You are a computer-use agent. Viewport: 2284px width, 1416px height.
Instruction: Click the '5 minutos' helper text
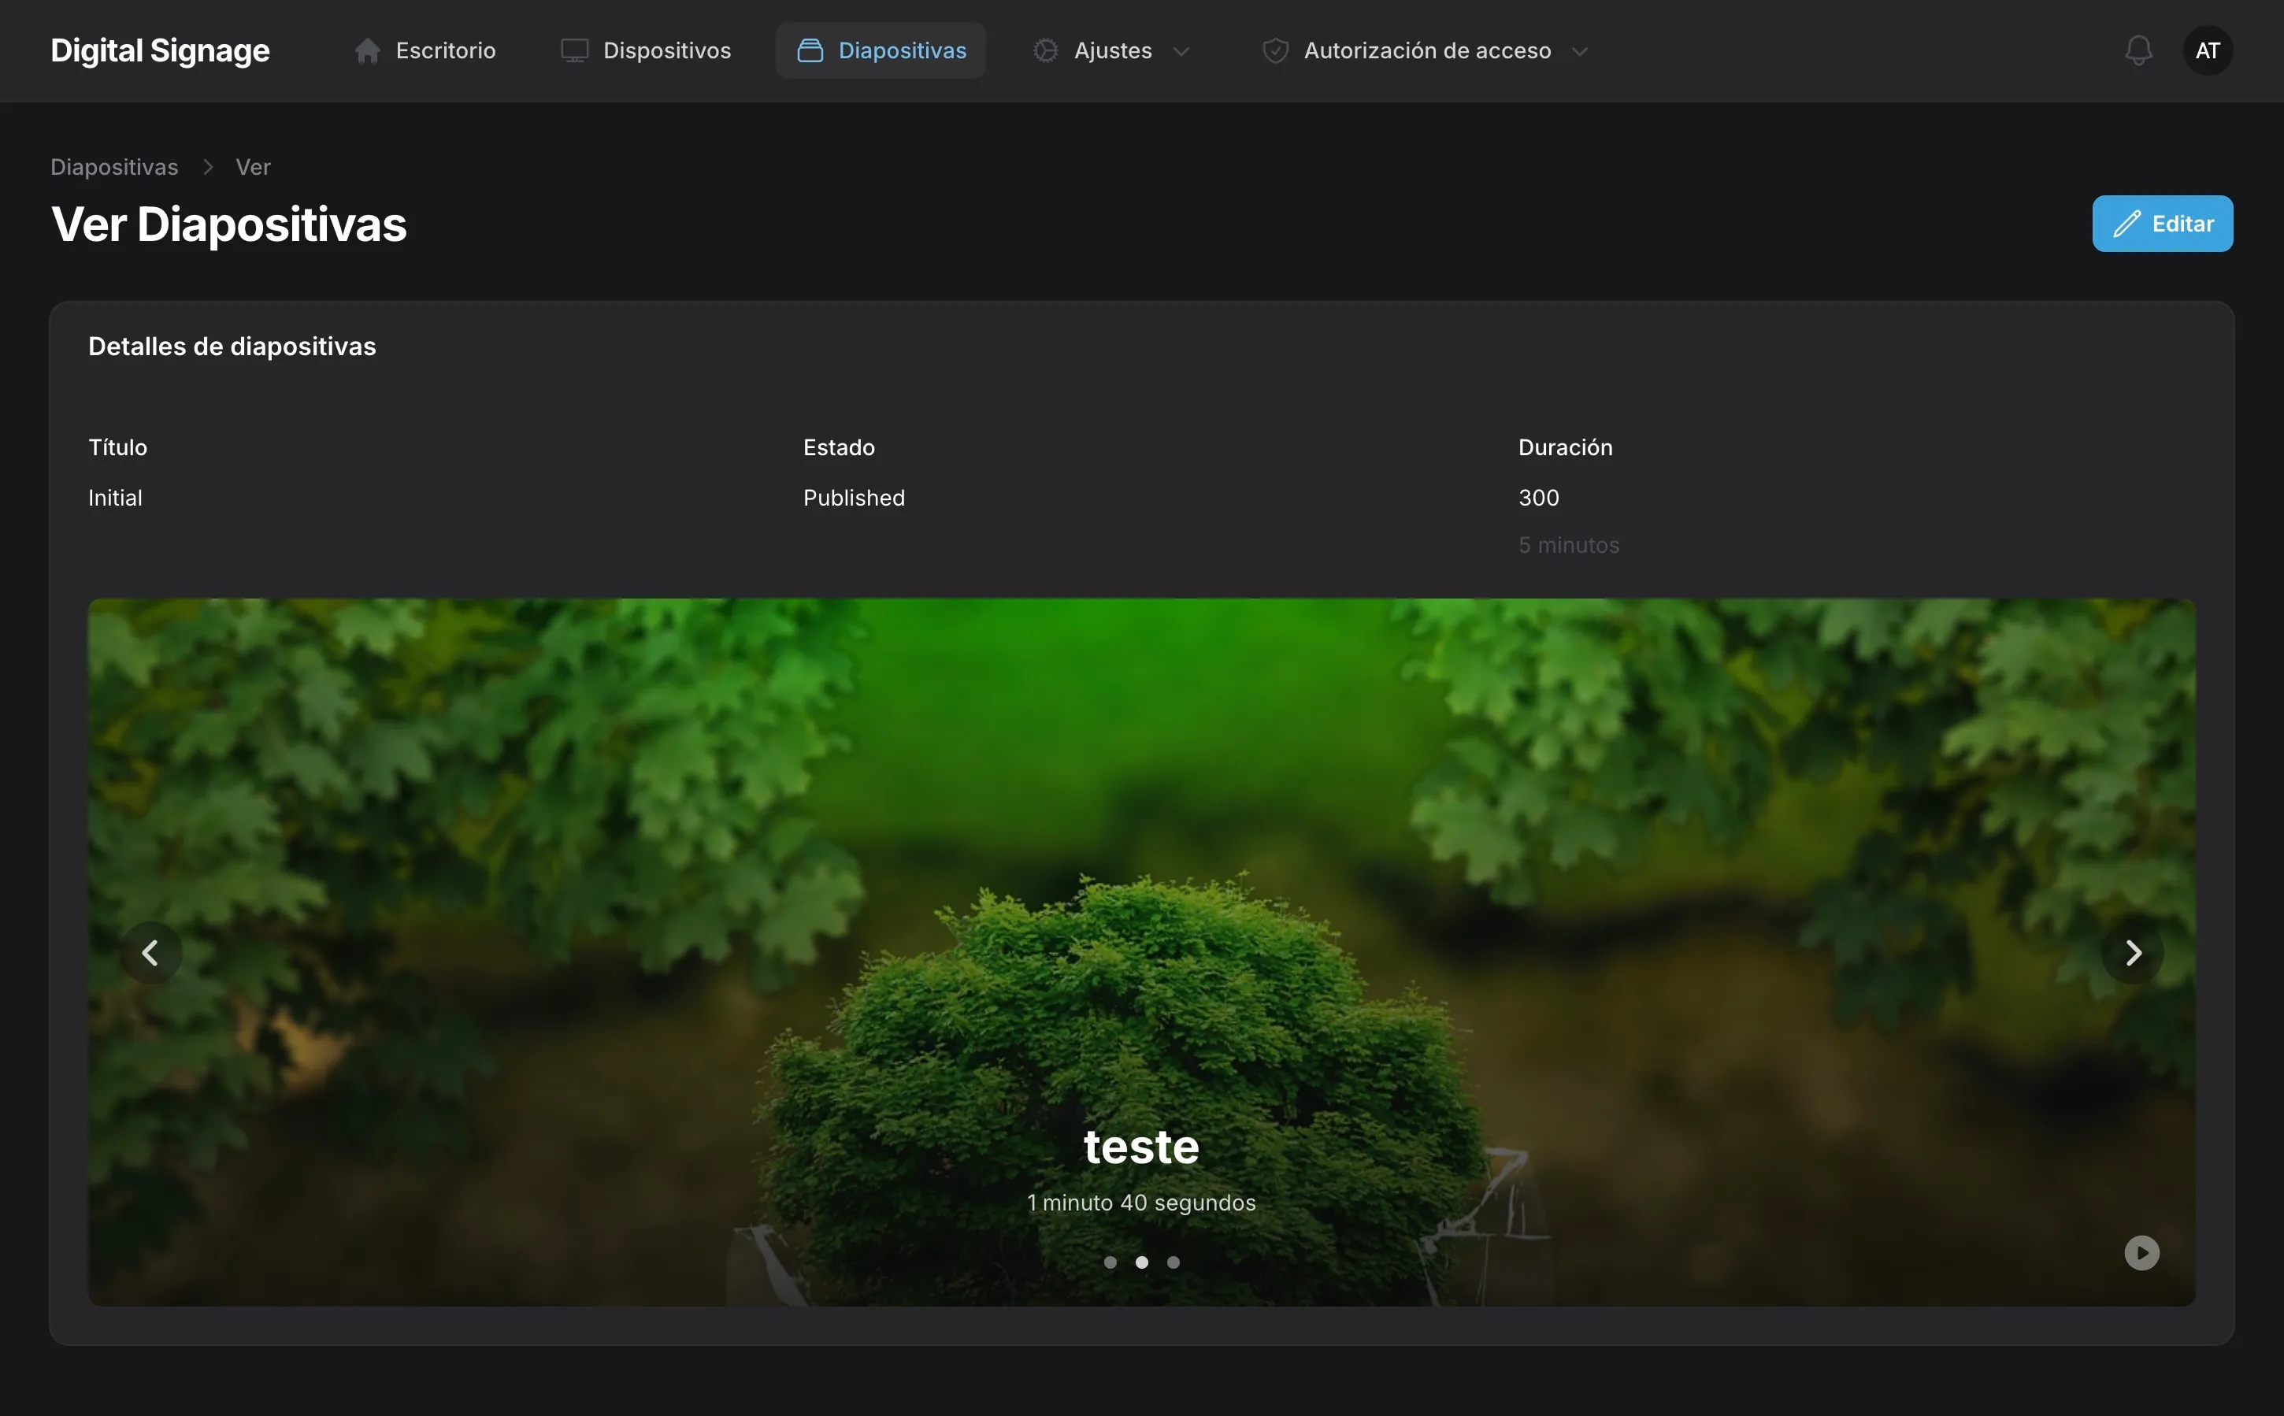click(1569, 545)
